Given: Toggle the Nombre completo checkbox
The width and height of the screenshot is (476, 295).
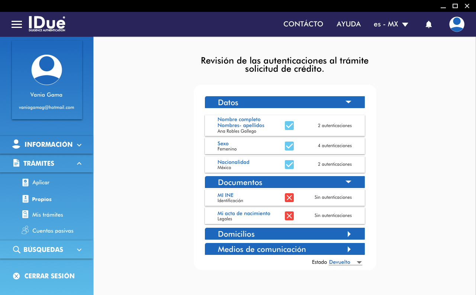Looking at the screenshot, I should (289, 126).
